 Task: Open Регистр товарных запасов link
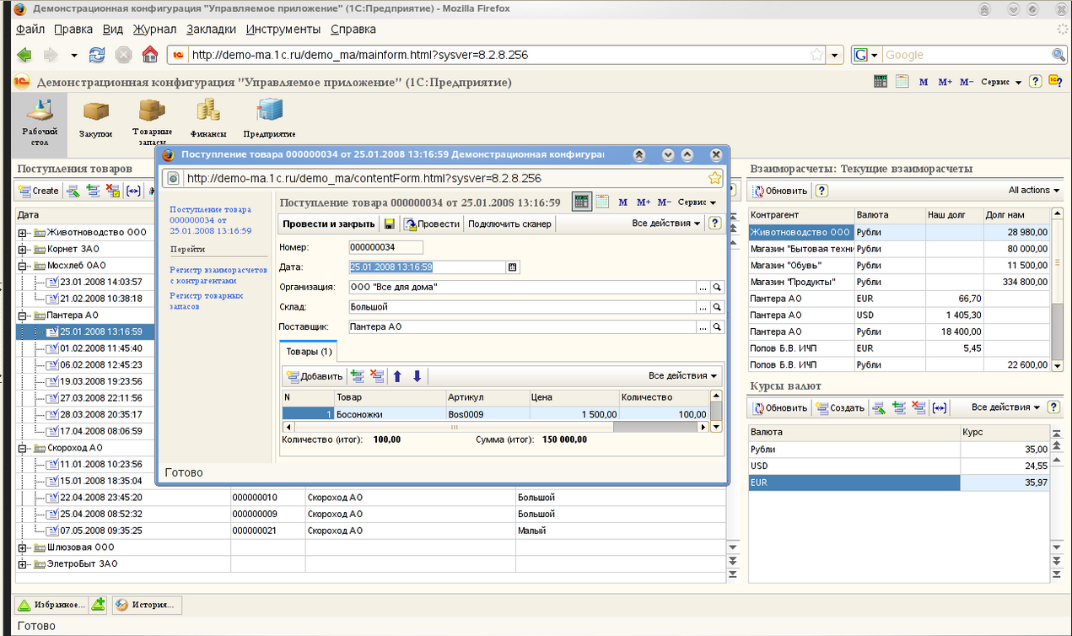(207, 301)
